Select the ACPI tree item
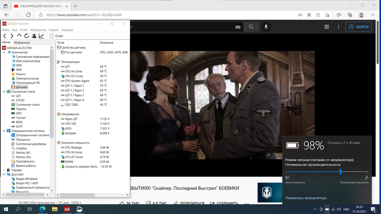The width and height of the screenshot is (381, 214). pyautogui.click(x=17, y=127)
